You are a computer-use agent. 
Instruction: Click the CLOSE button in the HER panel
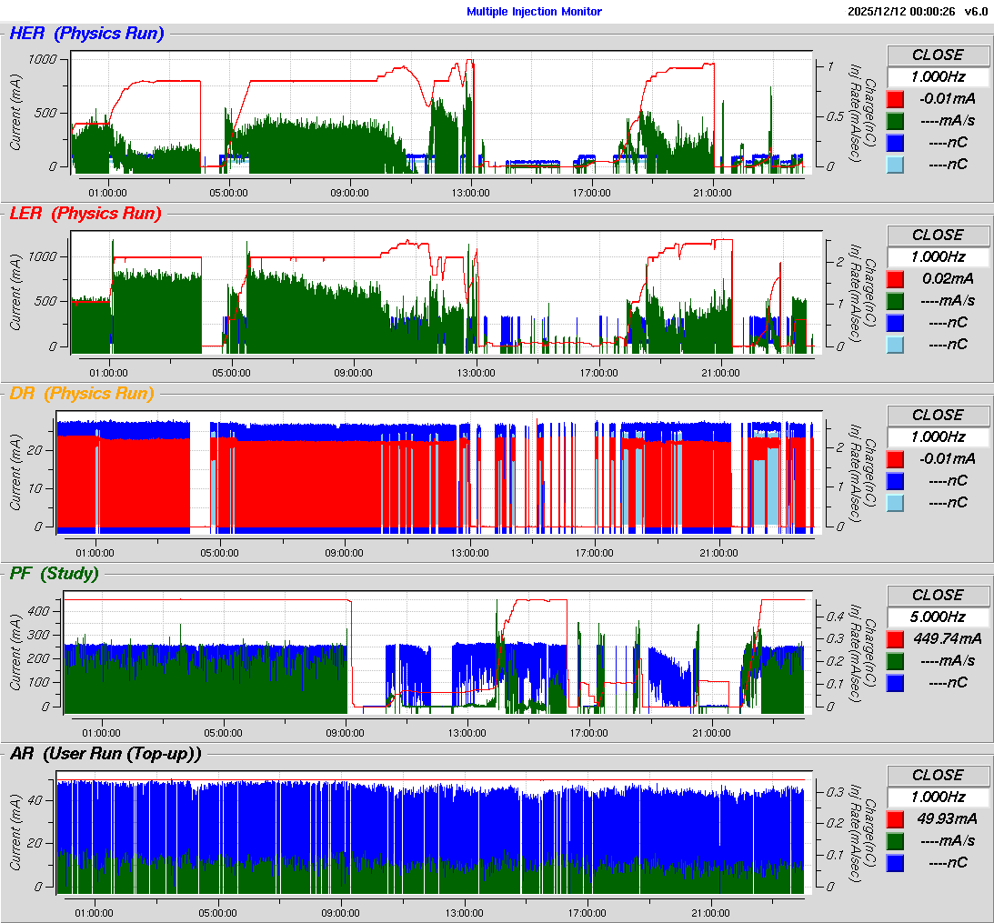(938, 55)
